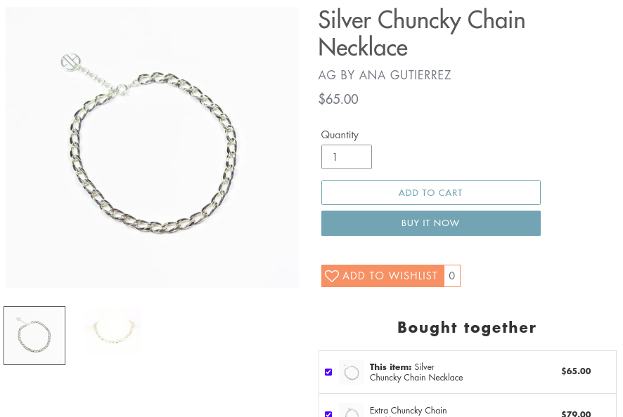
Task: Click the Bought together heading
Action: (x=466, y=327)
